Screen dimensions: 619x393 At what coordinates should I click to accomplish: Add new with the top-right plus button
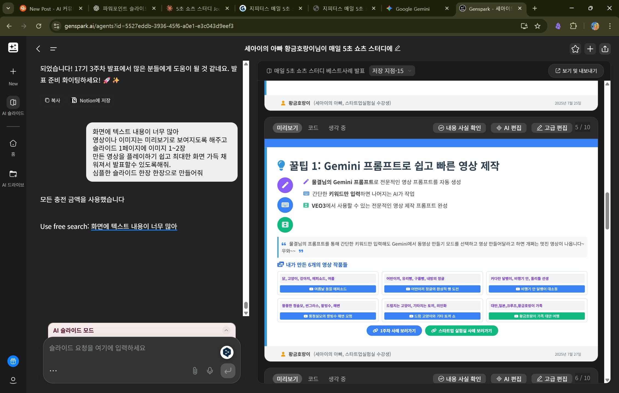coord(590,49)
